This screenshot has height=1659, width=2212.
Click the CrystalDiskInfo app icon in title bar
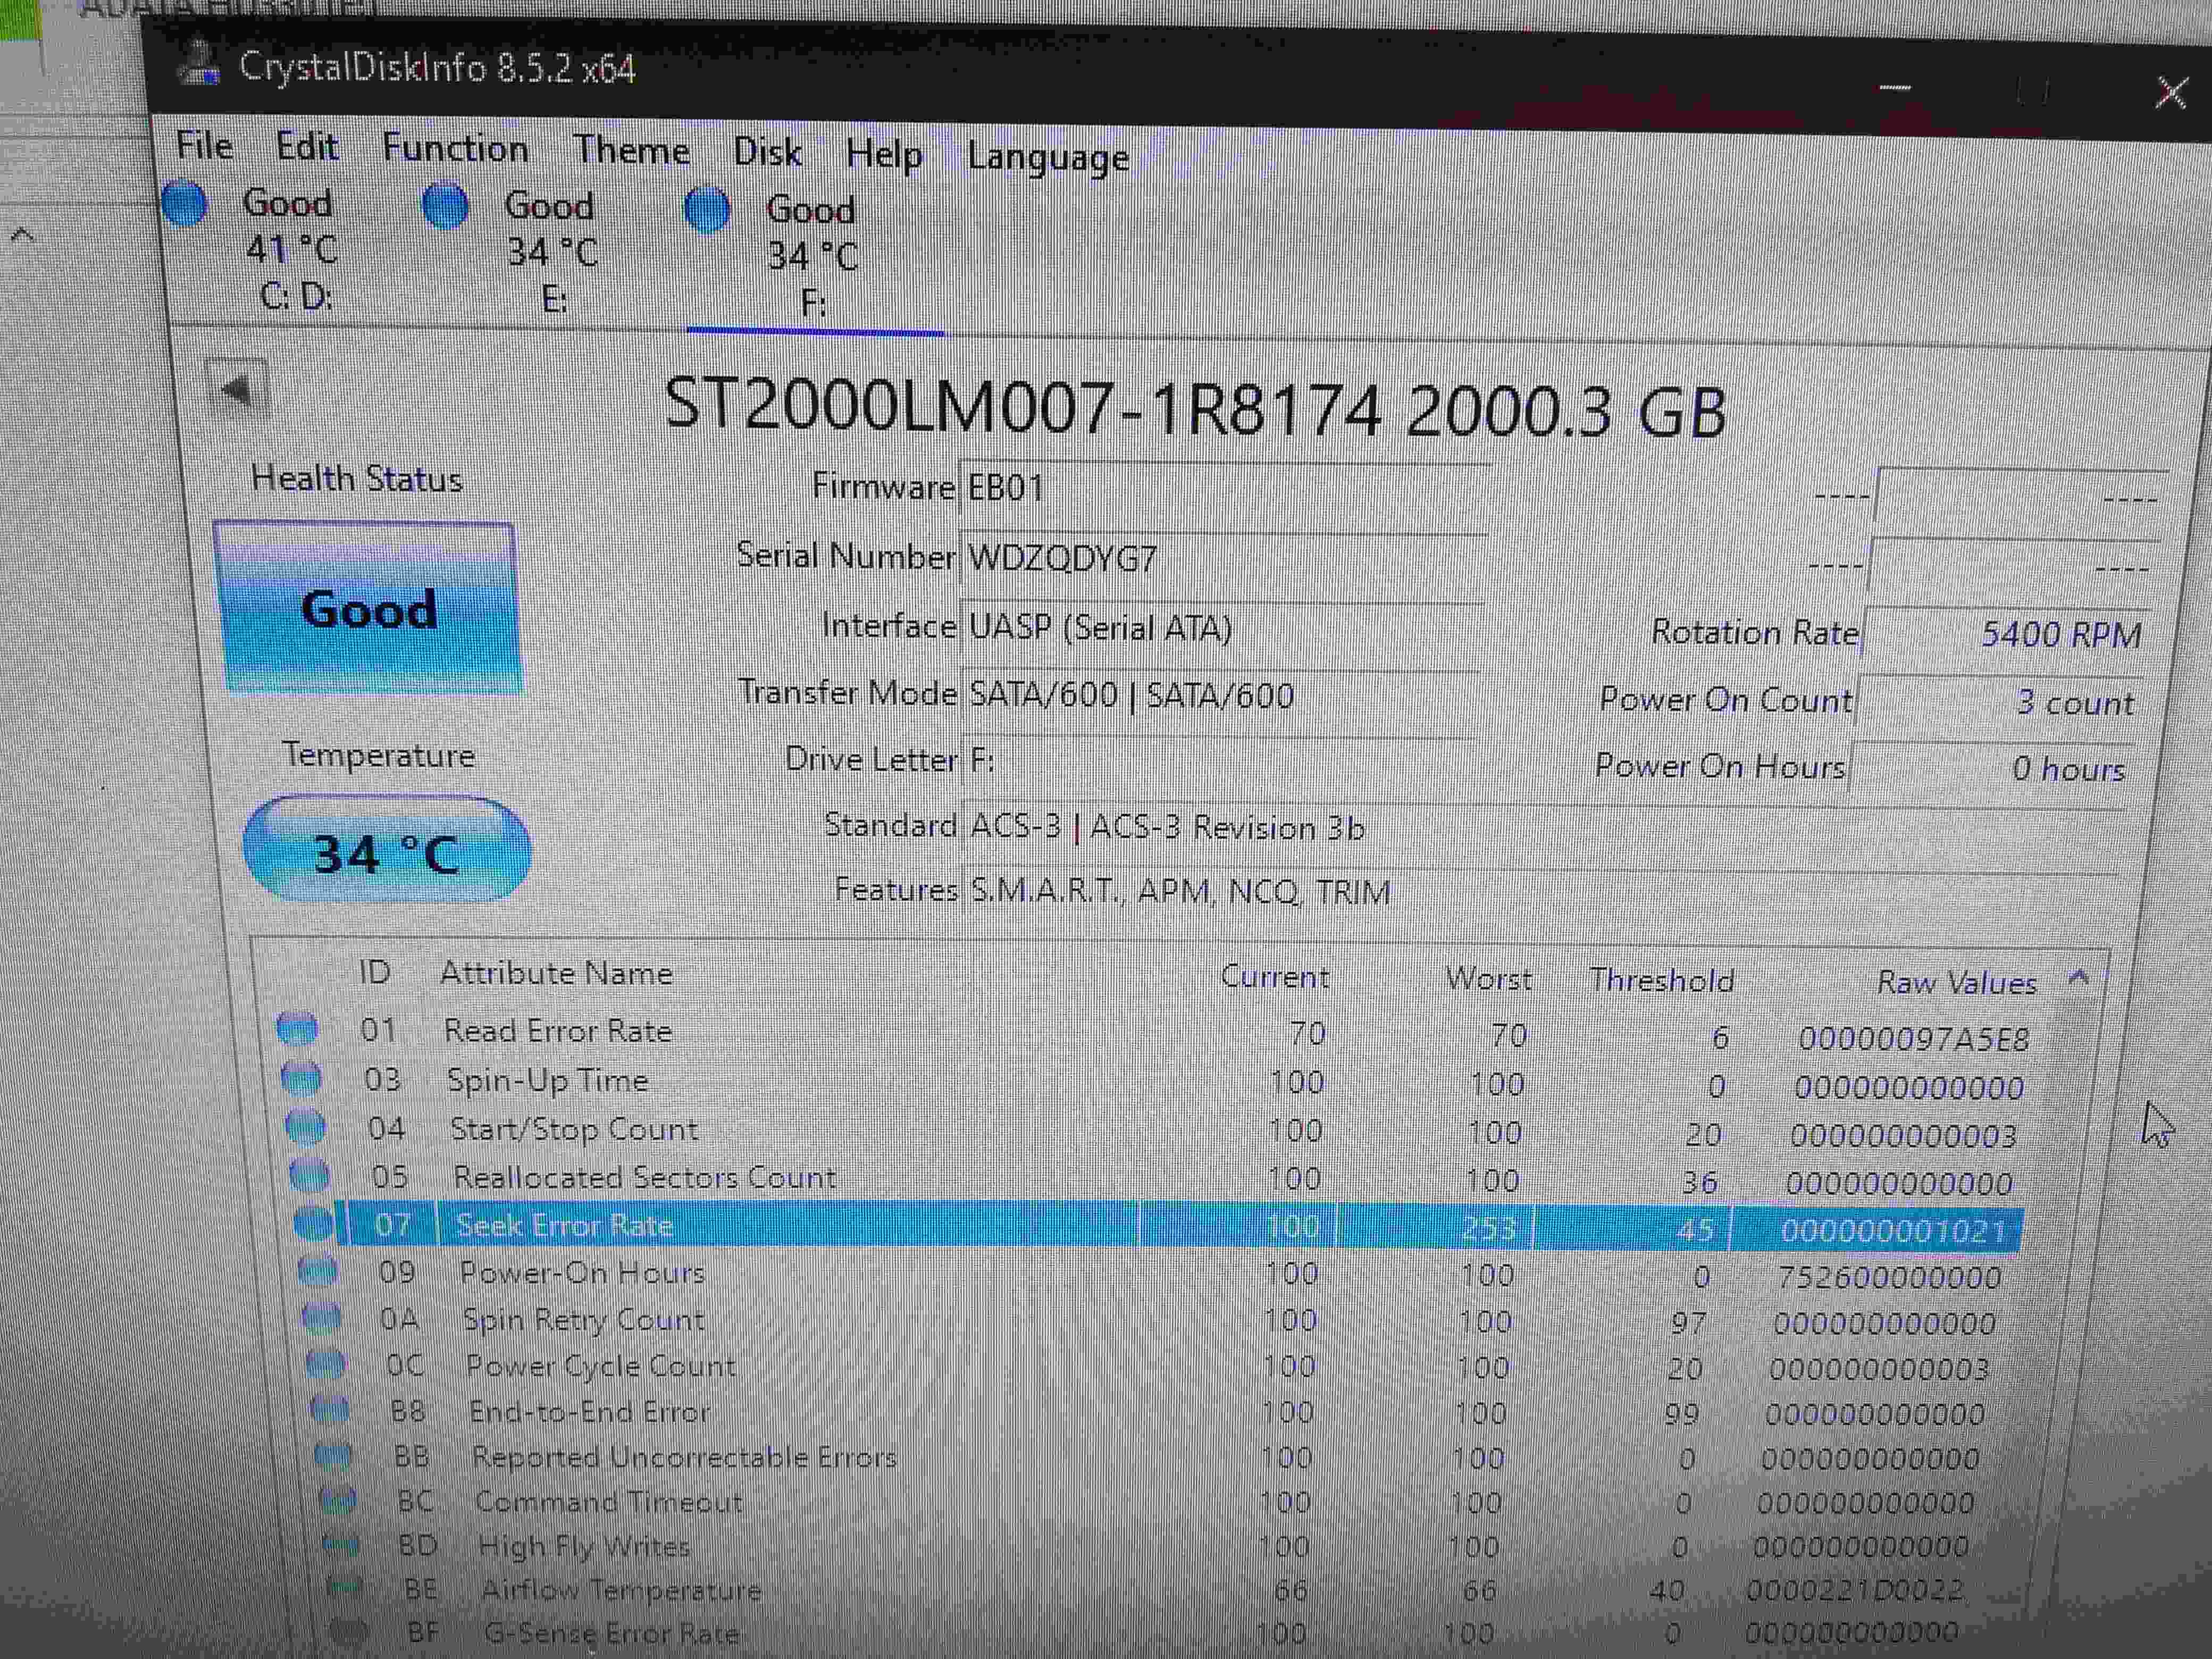(199, 66)
